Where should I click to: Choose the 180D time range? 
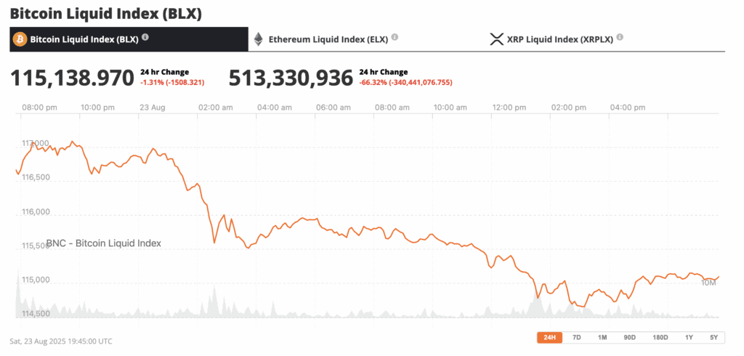[x=660, y=337]
